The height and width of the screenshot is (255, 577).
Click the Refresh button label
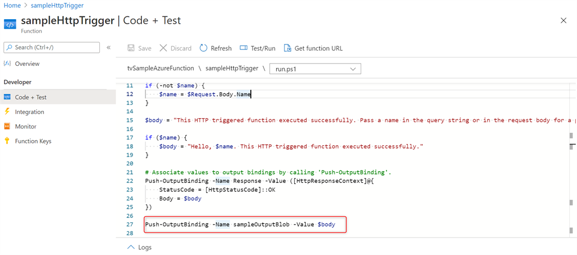(x=221, y=48)
